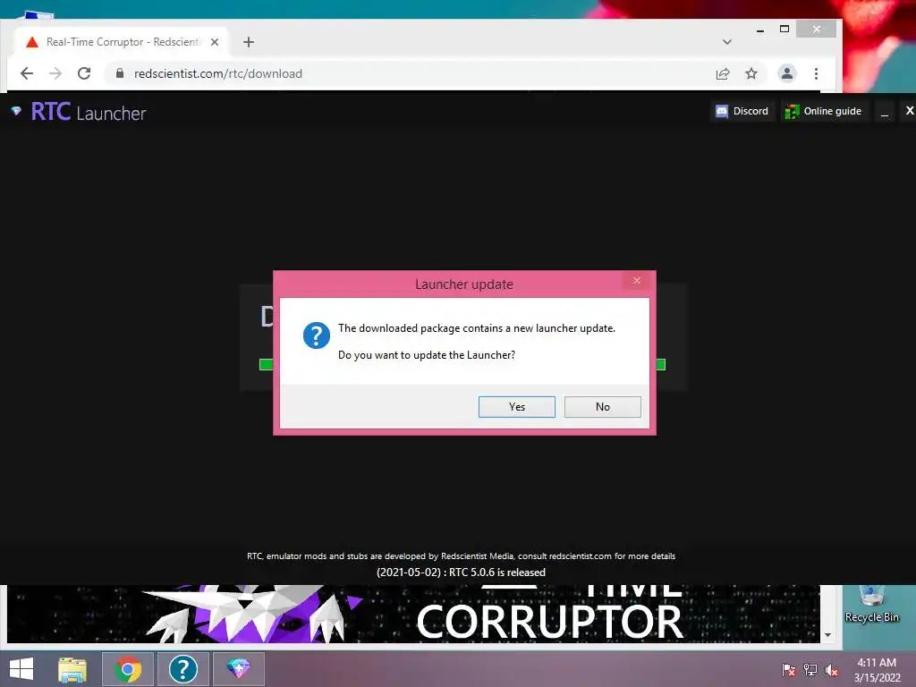Click the question mark taskbar icon

[182, 669]
